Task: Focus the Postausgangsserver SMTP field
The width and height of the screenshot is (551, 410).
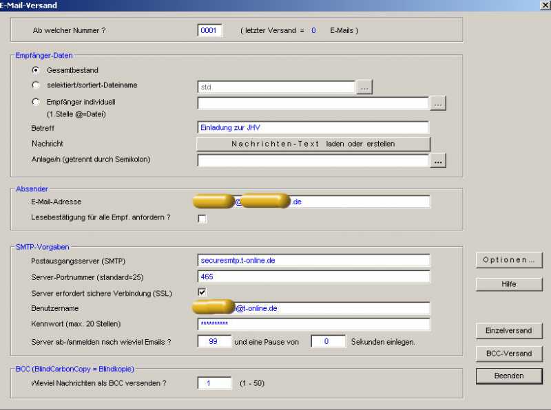Action: [313, 261]
